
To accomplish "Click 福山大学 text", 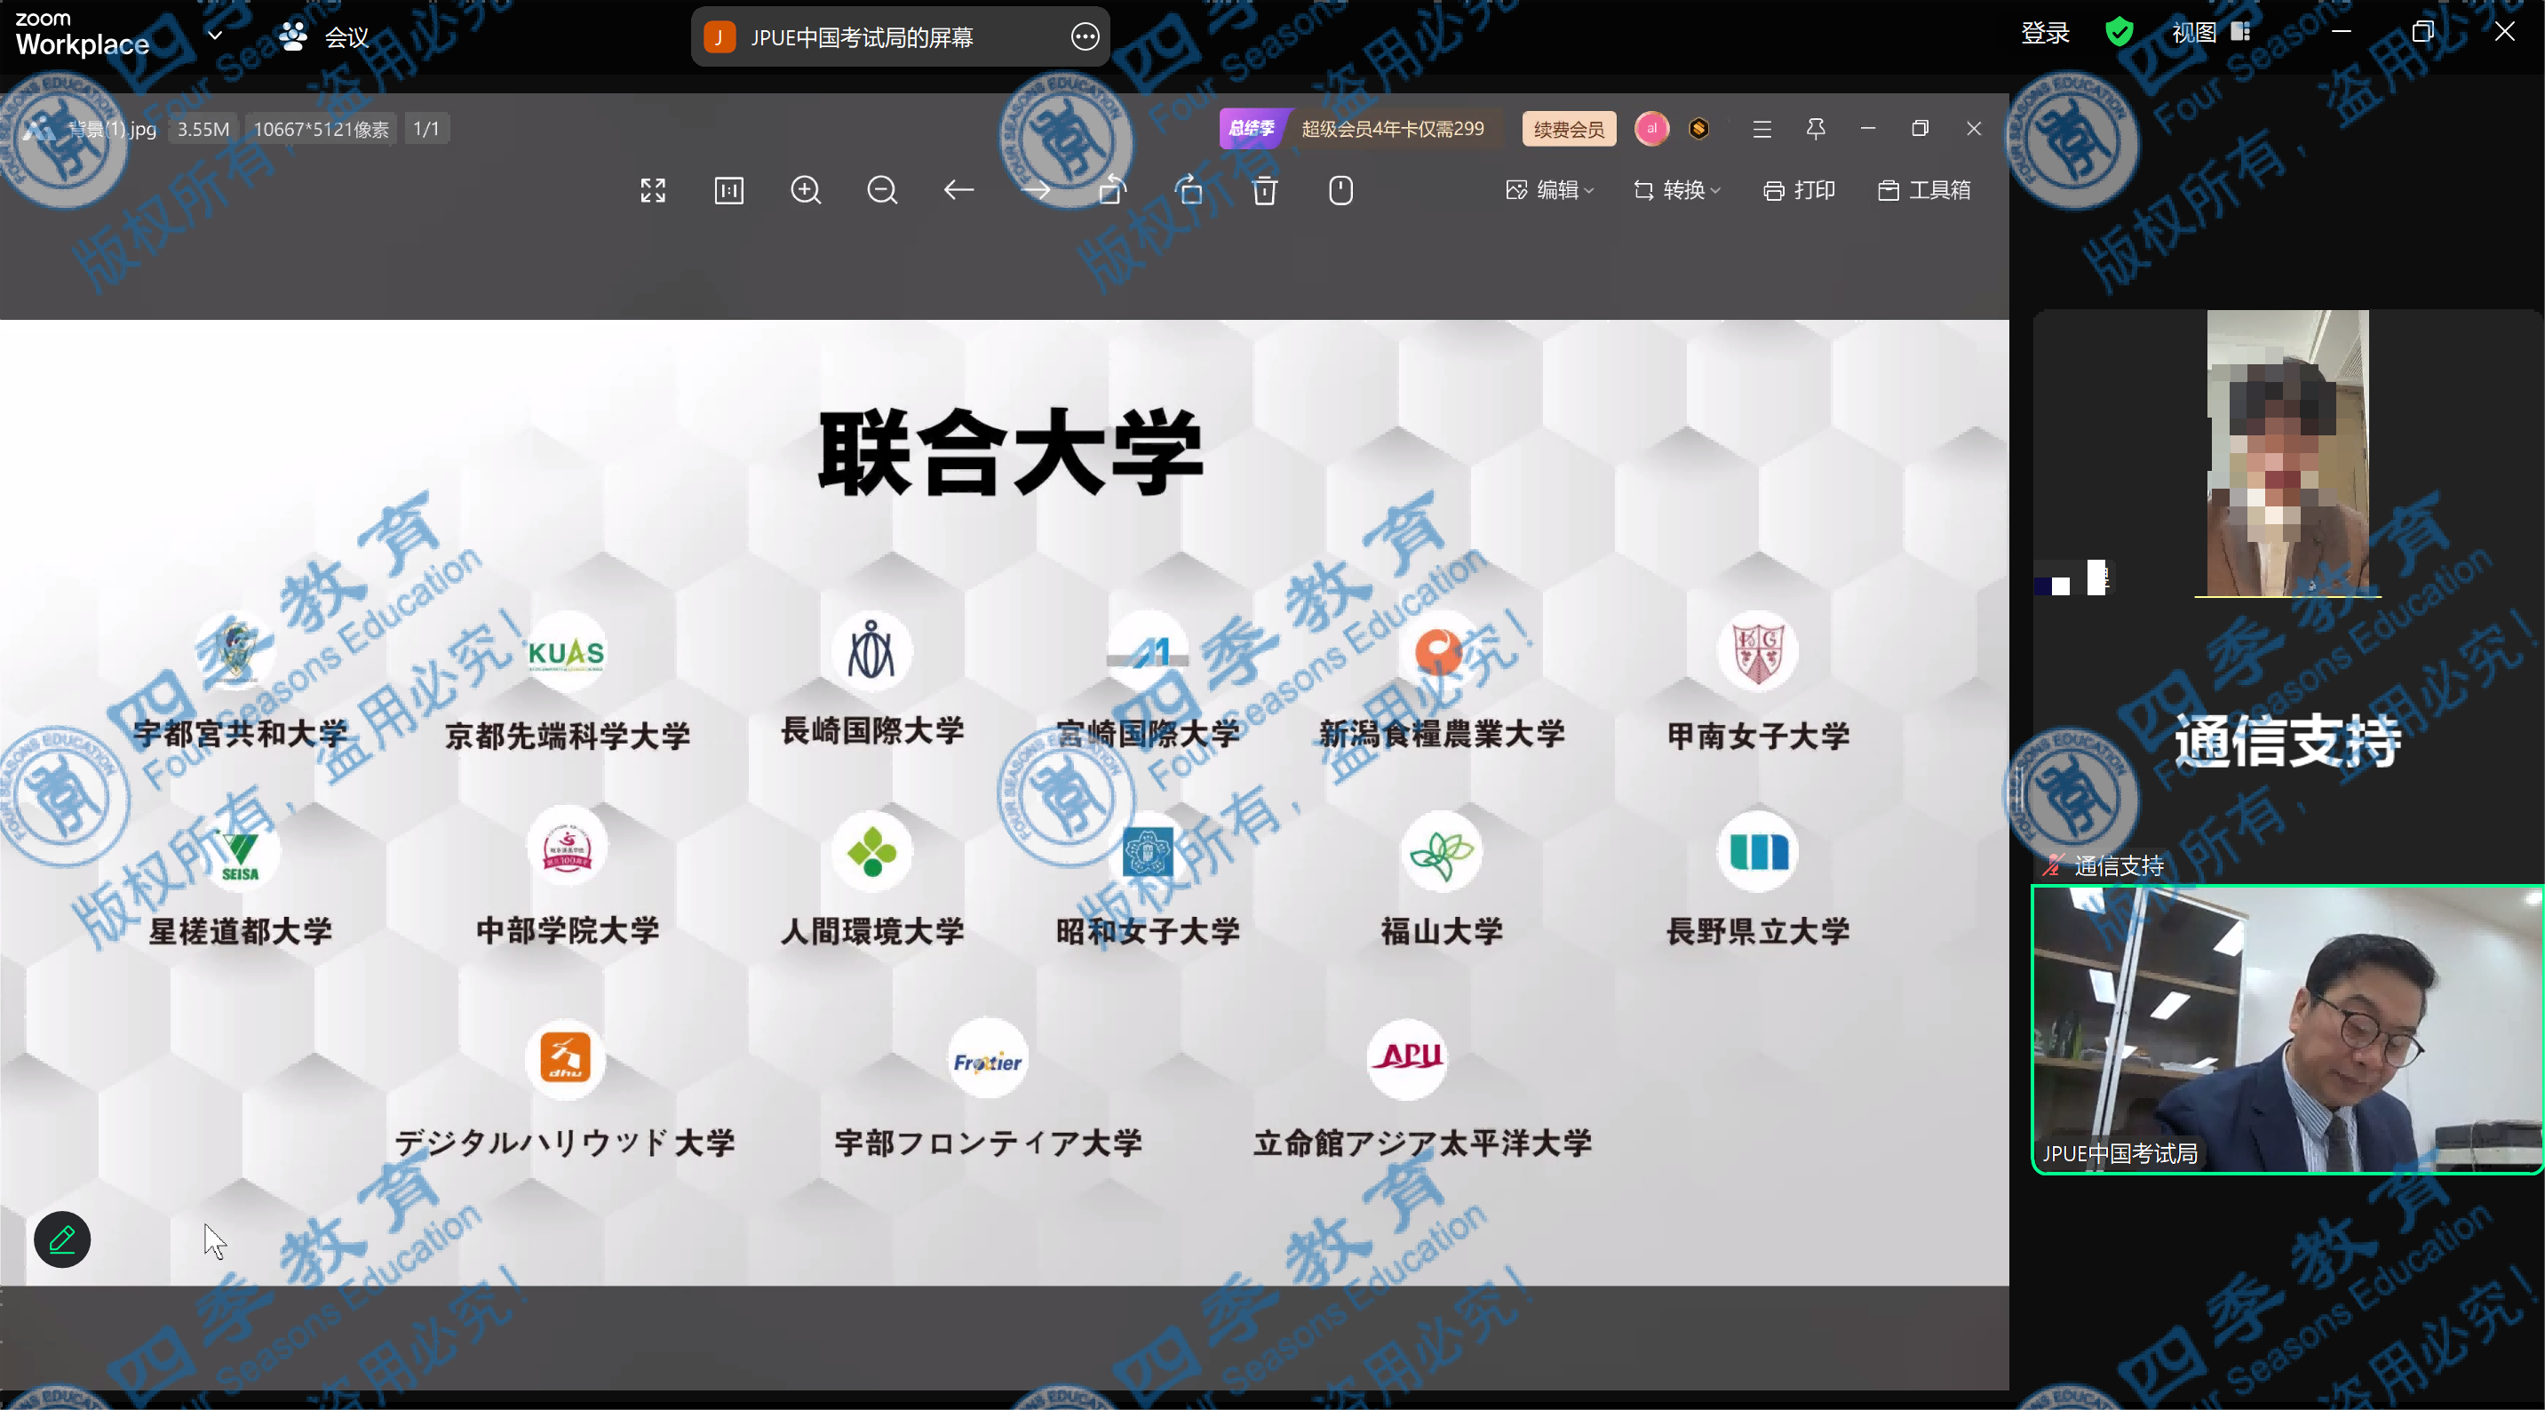I will pyautogui.click(x=1442, y=931).
